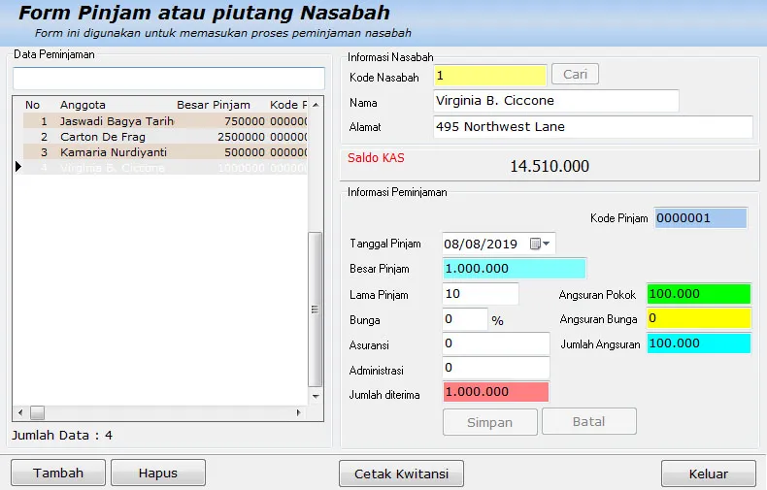Screen dimensions: 767x490
Task: Select highlighted row Virginia B. Ciccone
Action: pos(165,168)
